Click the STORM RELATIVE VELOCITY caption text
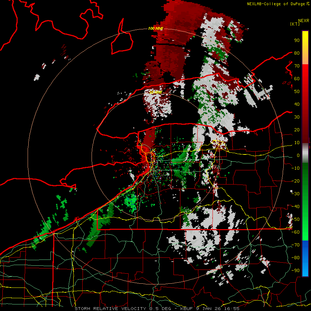Image resolution: width=311 pixels, height=311 pixels. (x=110, y=309)
